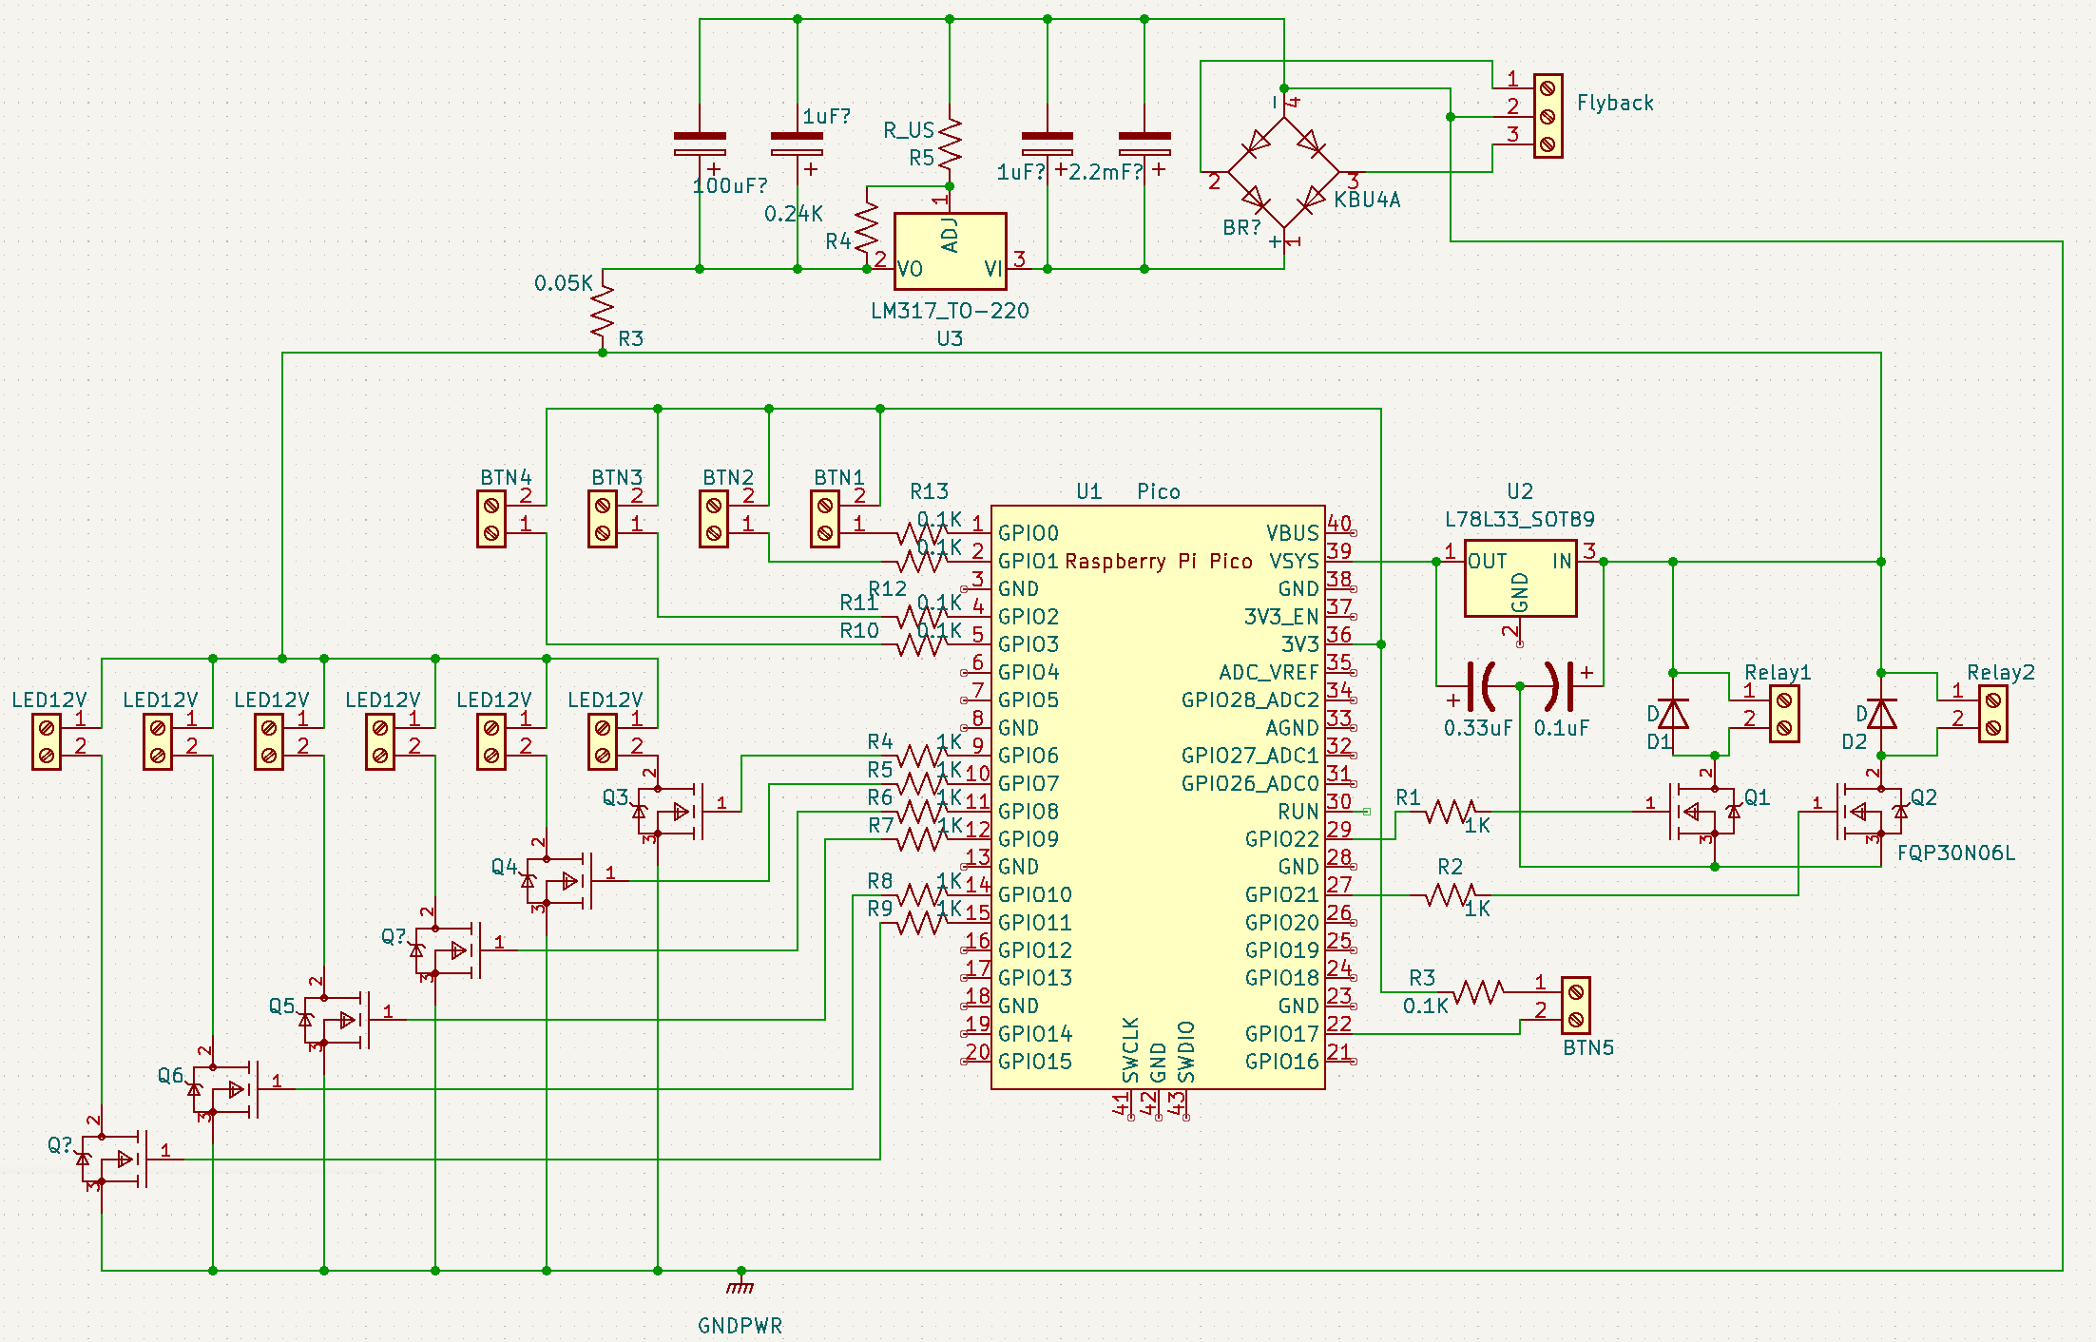This screenshot has width=2096, height=1342.
Task: Click the ADC_VREF pin label
Action: pos(1269,672)
